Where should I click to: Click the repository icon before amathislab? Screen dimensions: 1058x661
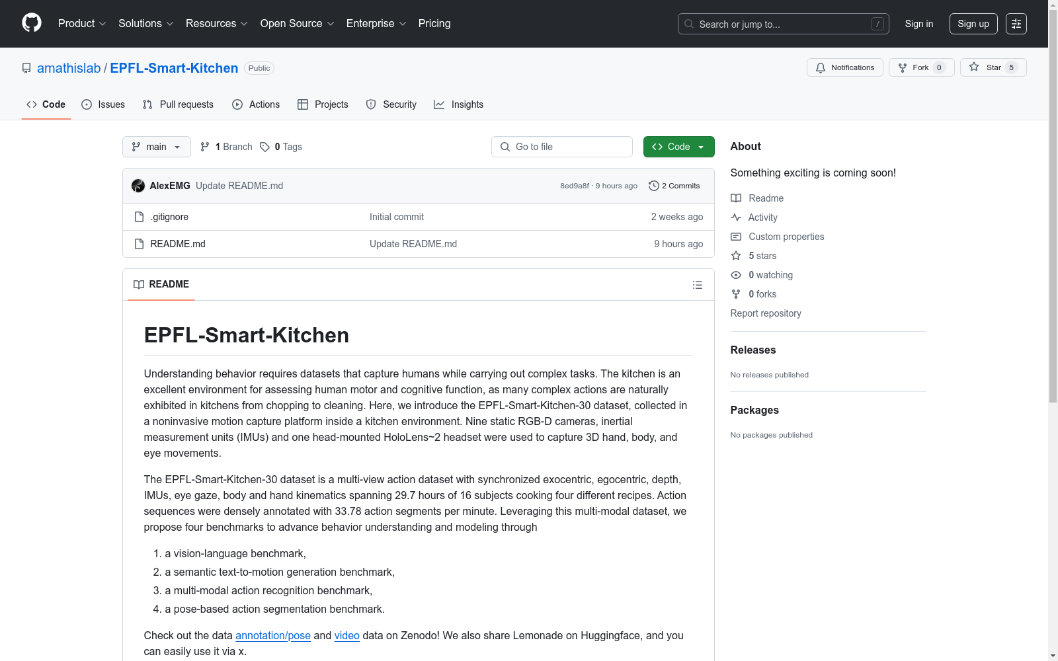pos(26,68)
